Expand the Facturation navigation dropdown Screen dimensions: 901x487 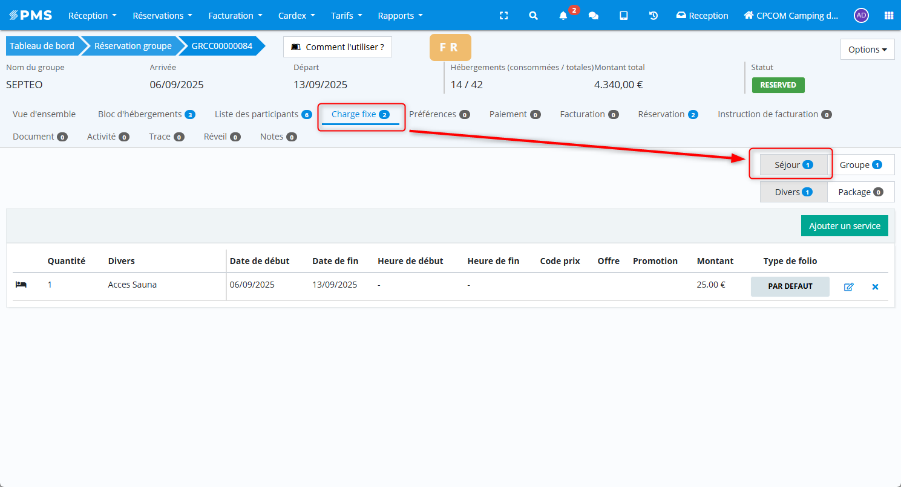[235, 16]
